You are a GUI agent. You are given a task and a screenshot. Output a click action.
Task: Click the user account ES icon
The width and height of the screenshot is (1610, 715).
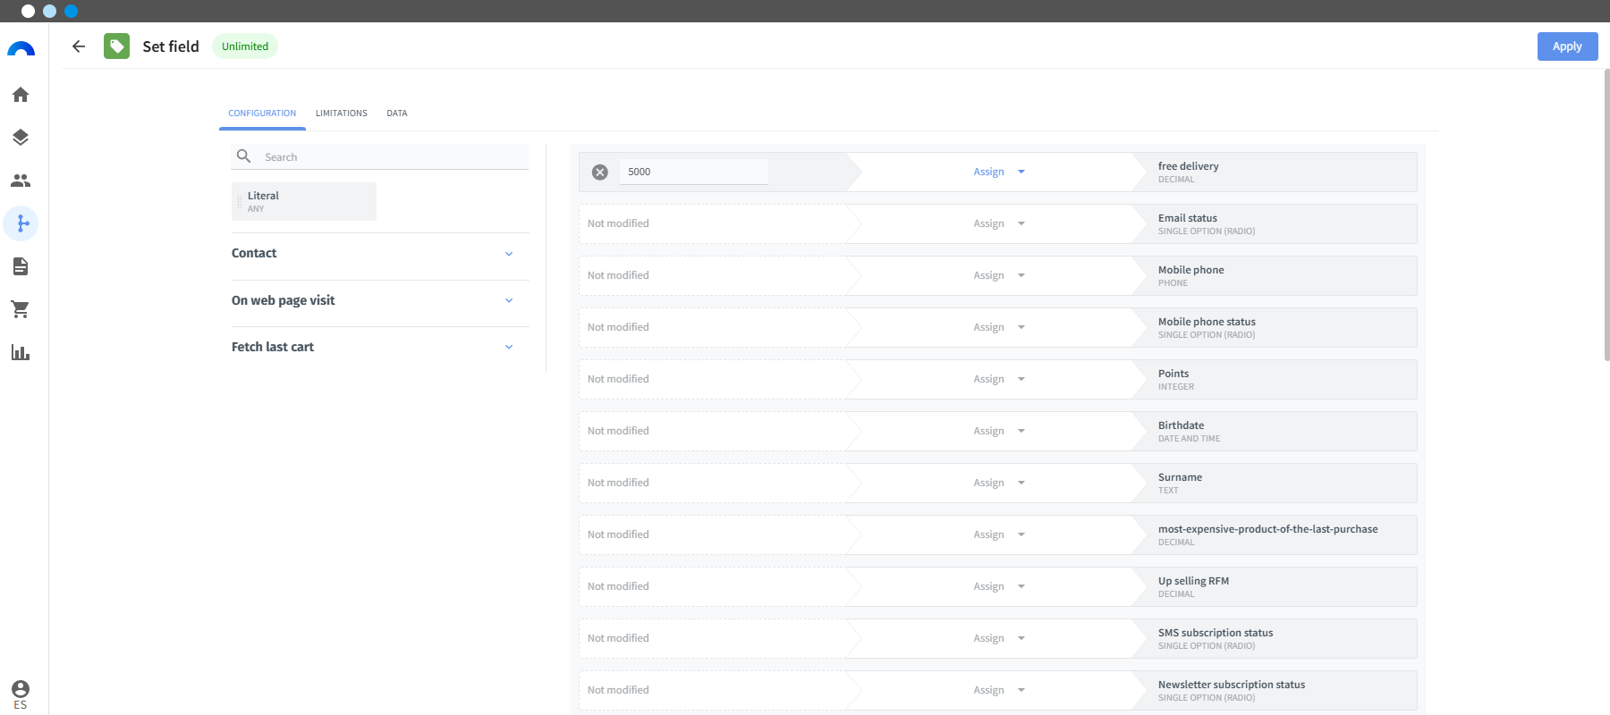(21, 694)
